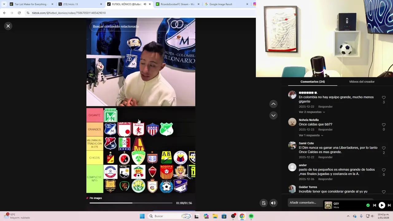Go to previous video with up arrow
393x221 pixels.
click(273, 104)
